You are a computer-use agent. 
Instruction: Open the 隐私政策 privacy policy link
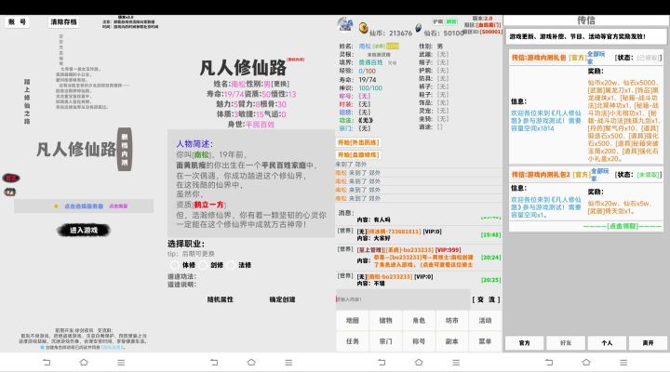(x=113, y=347)
